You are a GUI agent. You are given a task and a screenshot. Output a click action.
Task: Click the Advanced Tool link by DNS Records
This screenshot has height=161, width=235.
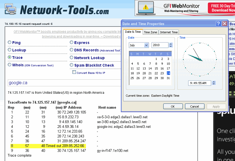[110, 51]
